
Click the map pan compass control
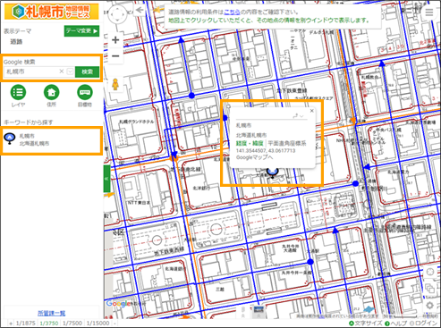(x=117, y=13)
